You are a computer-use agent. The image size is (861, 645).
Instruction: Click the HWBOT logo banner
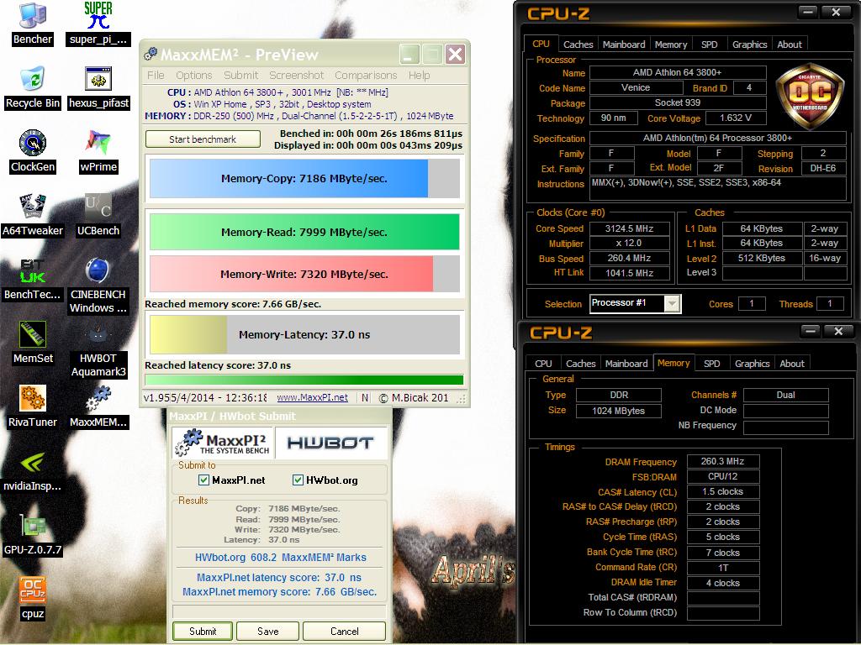pyautogui.click(x=330, y=443)
